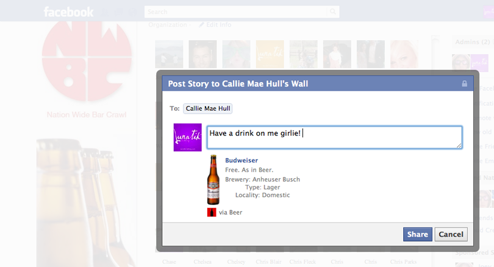Image resolution: width=494 pixels, height=267 pixels.
Task: Click the Facebook search field
Action: (x=235, y=12)
